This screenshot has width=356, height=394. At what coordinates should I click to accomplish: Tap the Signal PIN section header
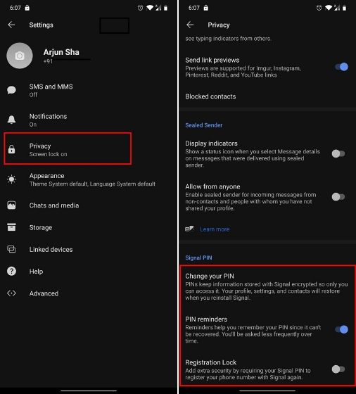pos(198,258)
